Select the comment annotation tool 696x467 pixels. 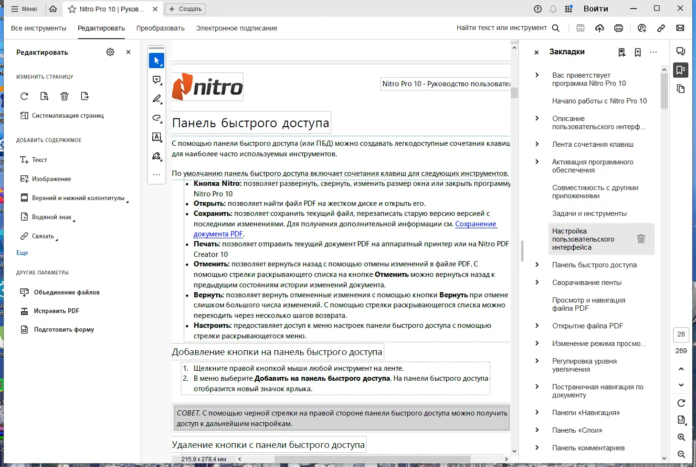click(x=157, y=80)
